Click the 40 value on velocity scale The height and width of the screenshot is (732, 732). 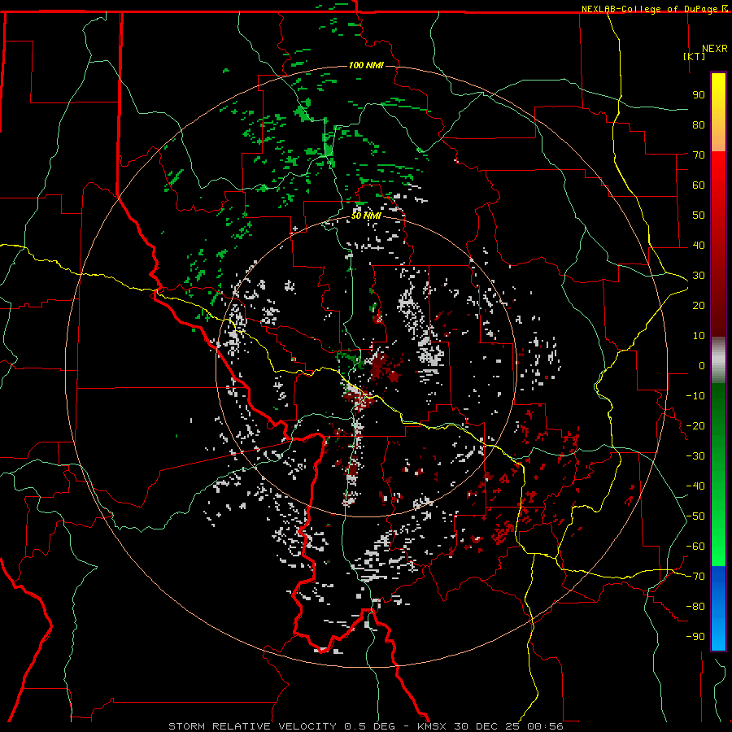pyautogui.click(x=699, y=245)
